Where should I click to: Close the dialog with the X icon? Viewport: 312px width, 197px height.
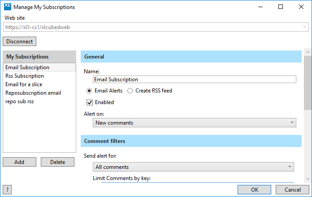(x=301, y=7)
